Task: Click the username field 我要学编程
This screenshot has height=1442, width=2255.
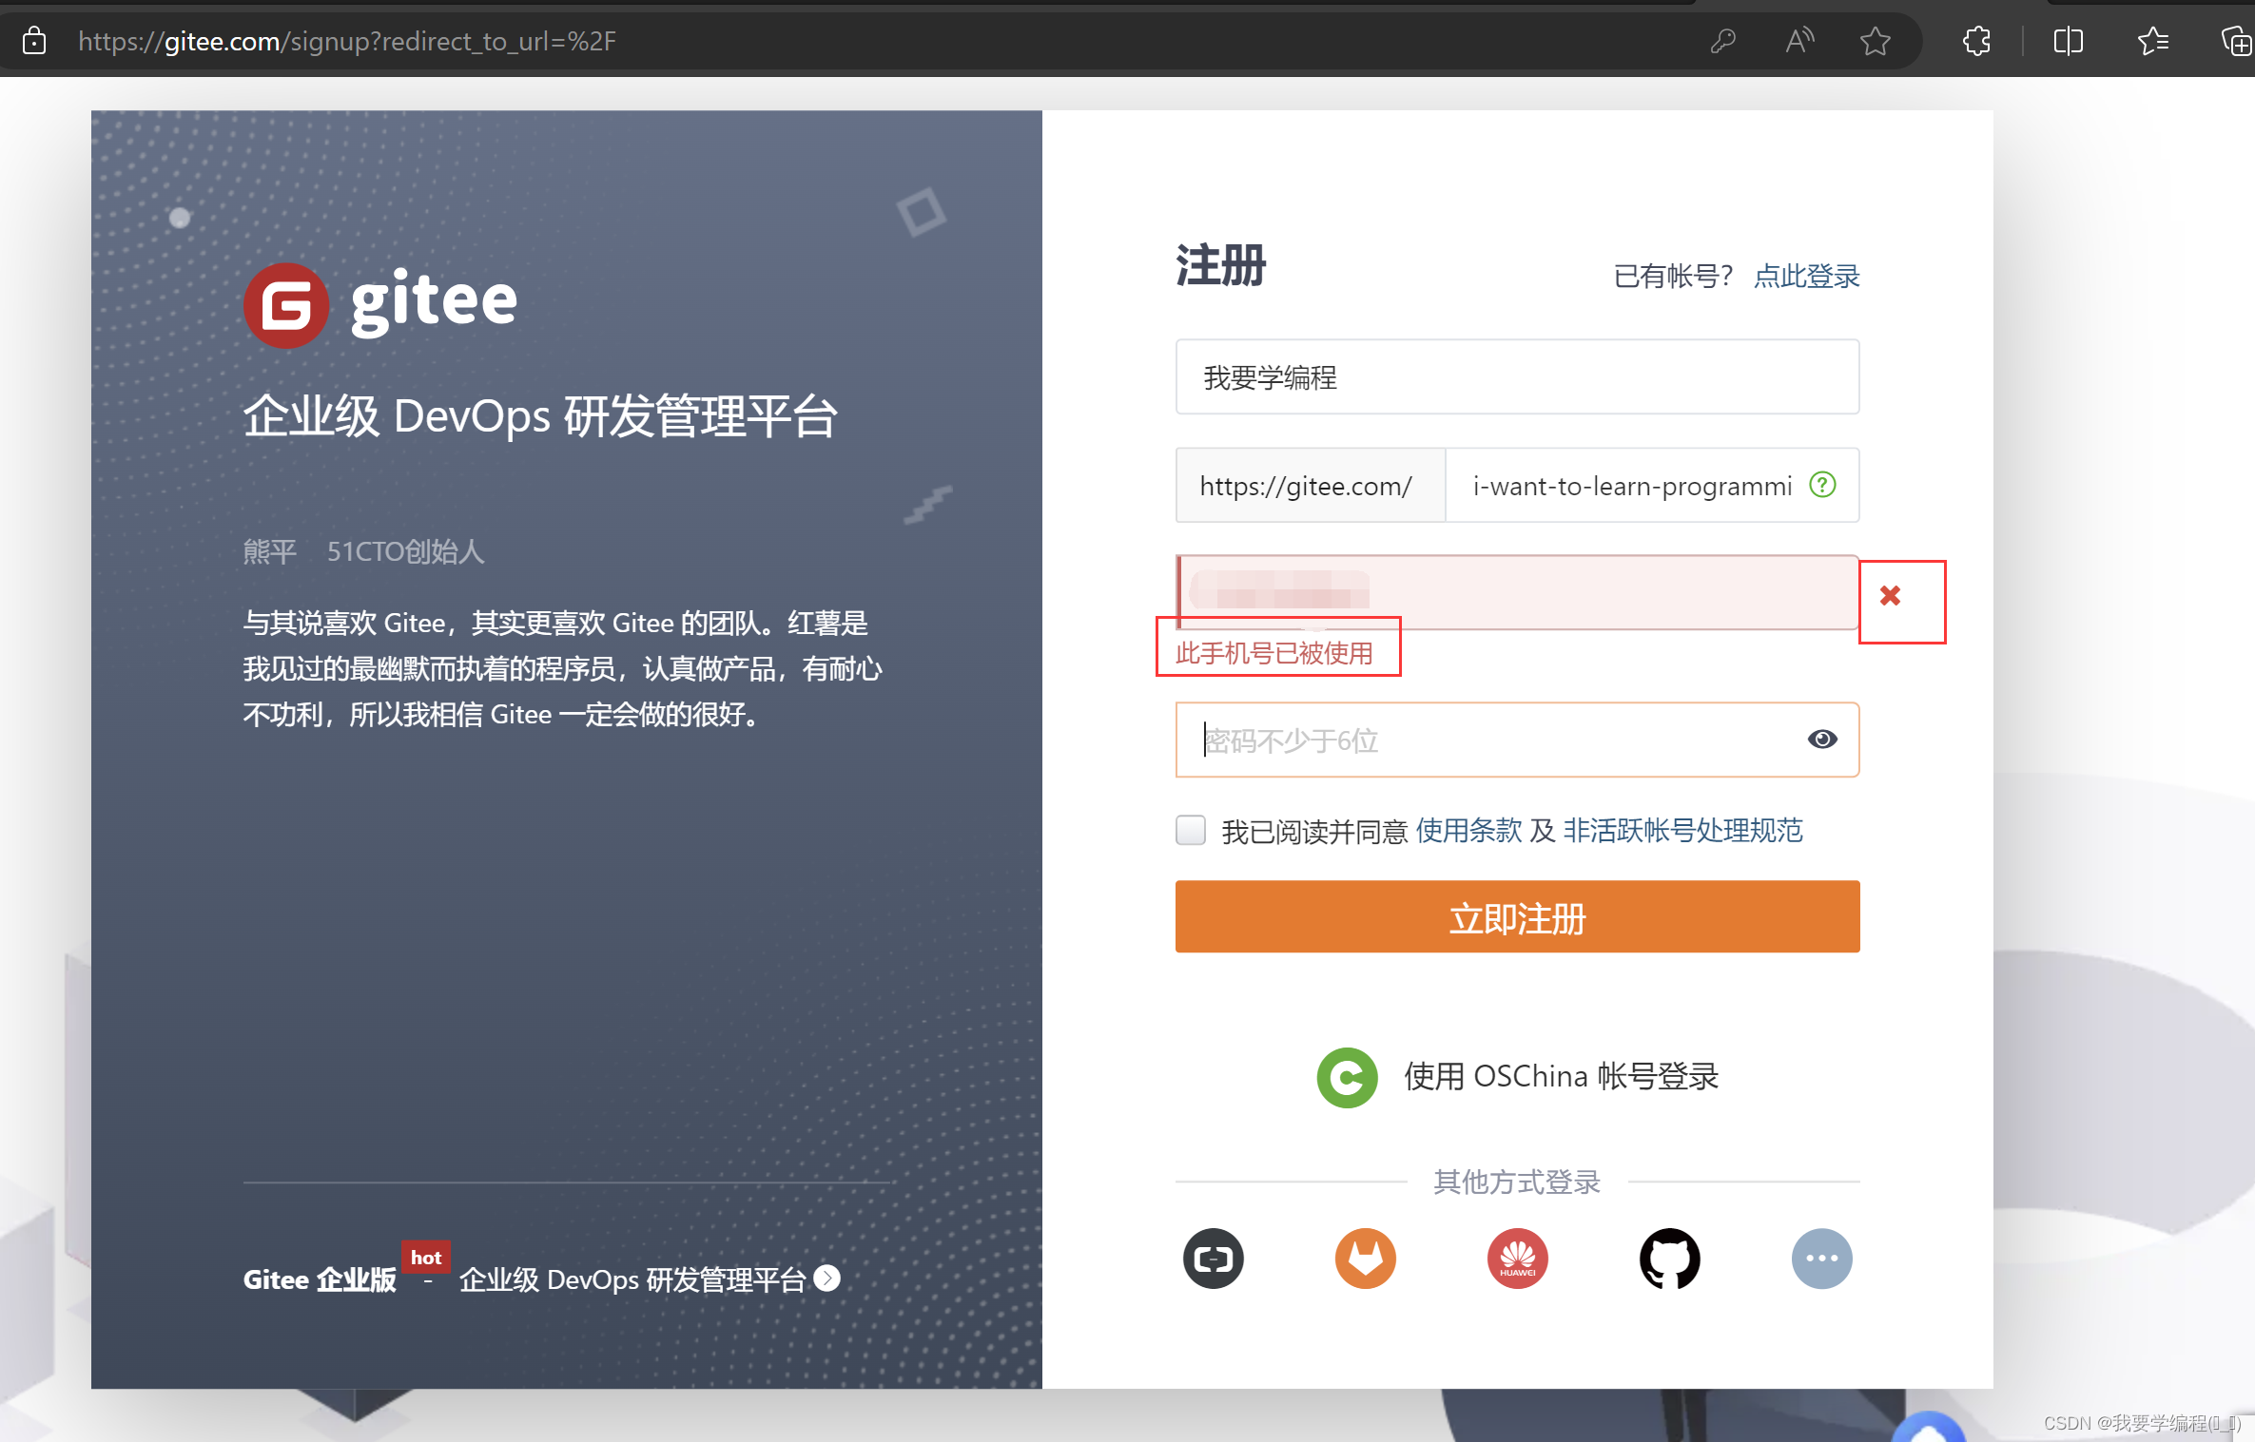Action: click(1517, 377)
